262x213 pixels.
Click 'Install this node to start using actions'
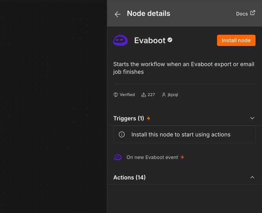click(x=181, y=135)
